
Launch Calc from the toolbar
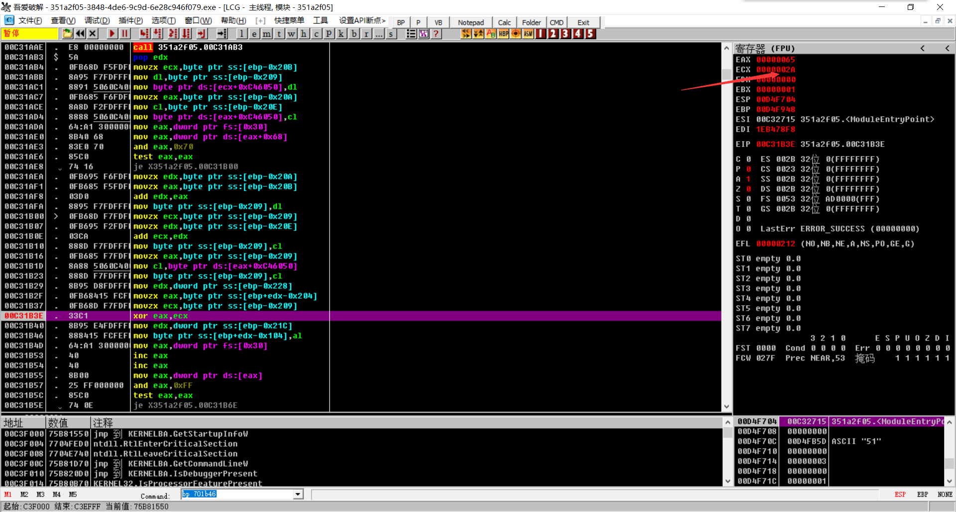(504, 22)
